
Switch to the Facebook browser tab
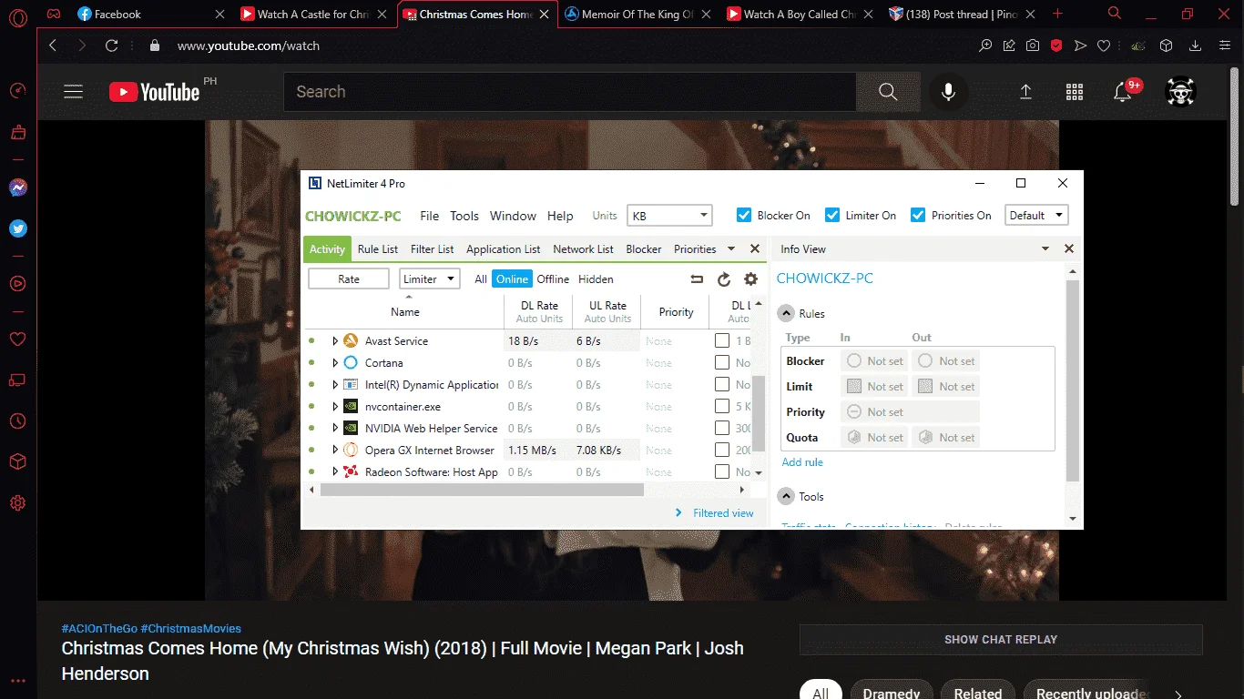coord(150,15)
